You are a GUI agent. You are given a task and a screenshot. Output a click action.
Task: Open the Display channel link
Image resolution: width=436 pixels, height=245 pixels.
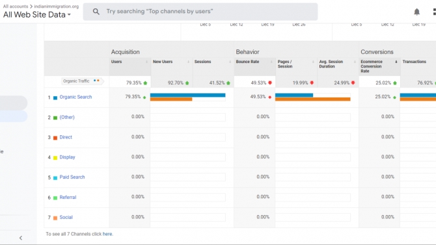[x=67, y=157]
